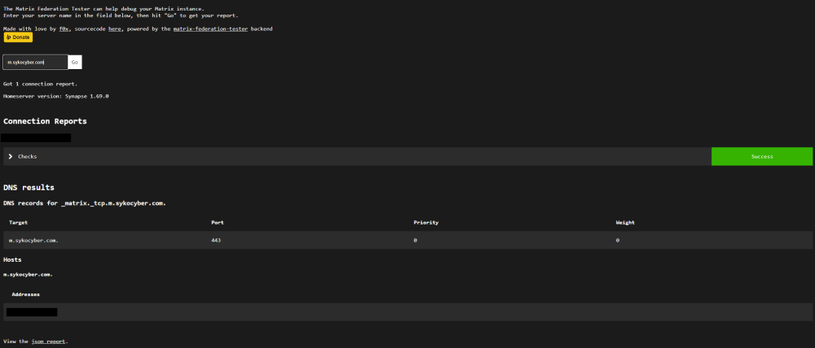Expand the Checks chevron arrow
The image size is (815, 348).
point(11,157)
